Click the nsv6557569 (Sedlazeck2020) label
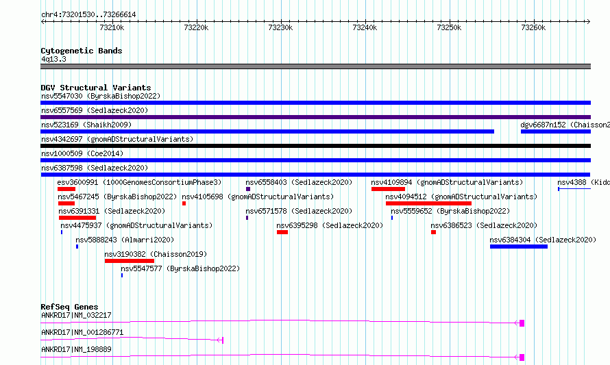The width and height of the screenshot is (610, 365). [x=95, y=110]
